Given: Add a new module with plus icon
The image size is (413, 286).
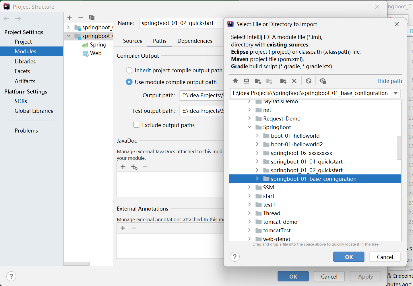Looking at the screenshot, I should [69, 18].
